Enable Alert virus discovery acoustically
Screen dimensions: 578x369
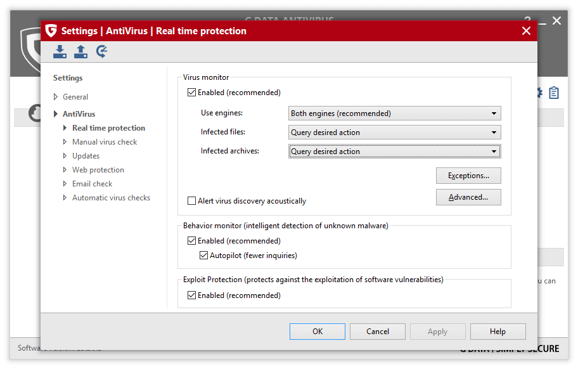tap(192, 201)
